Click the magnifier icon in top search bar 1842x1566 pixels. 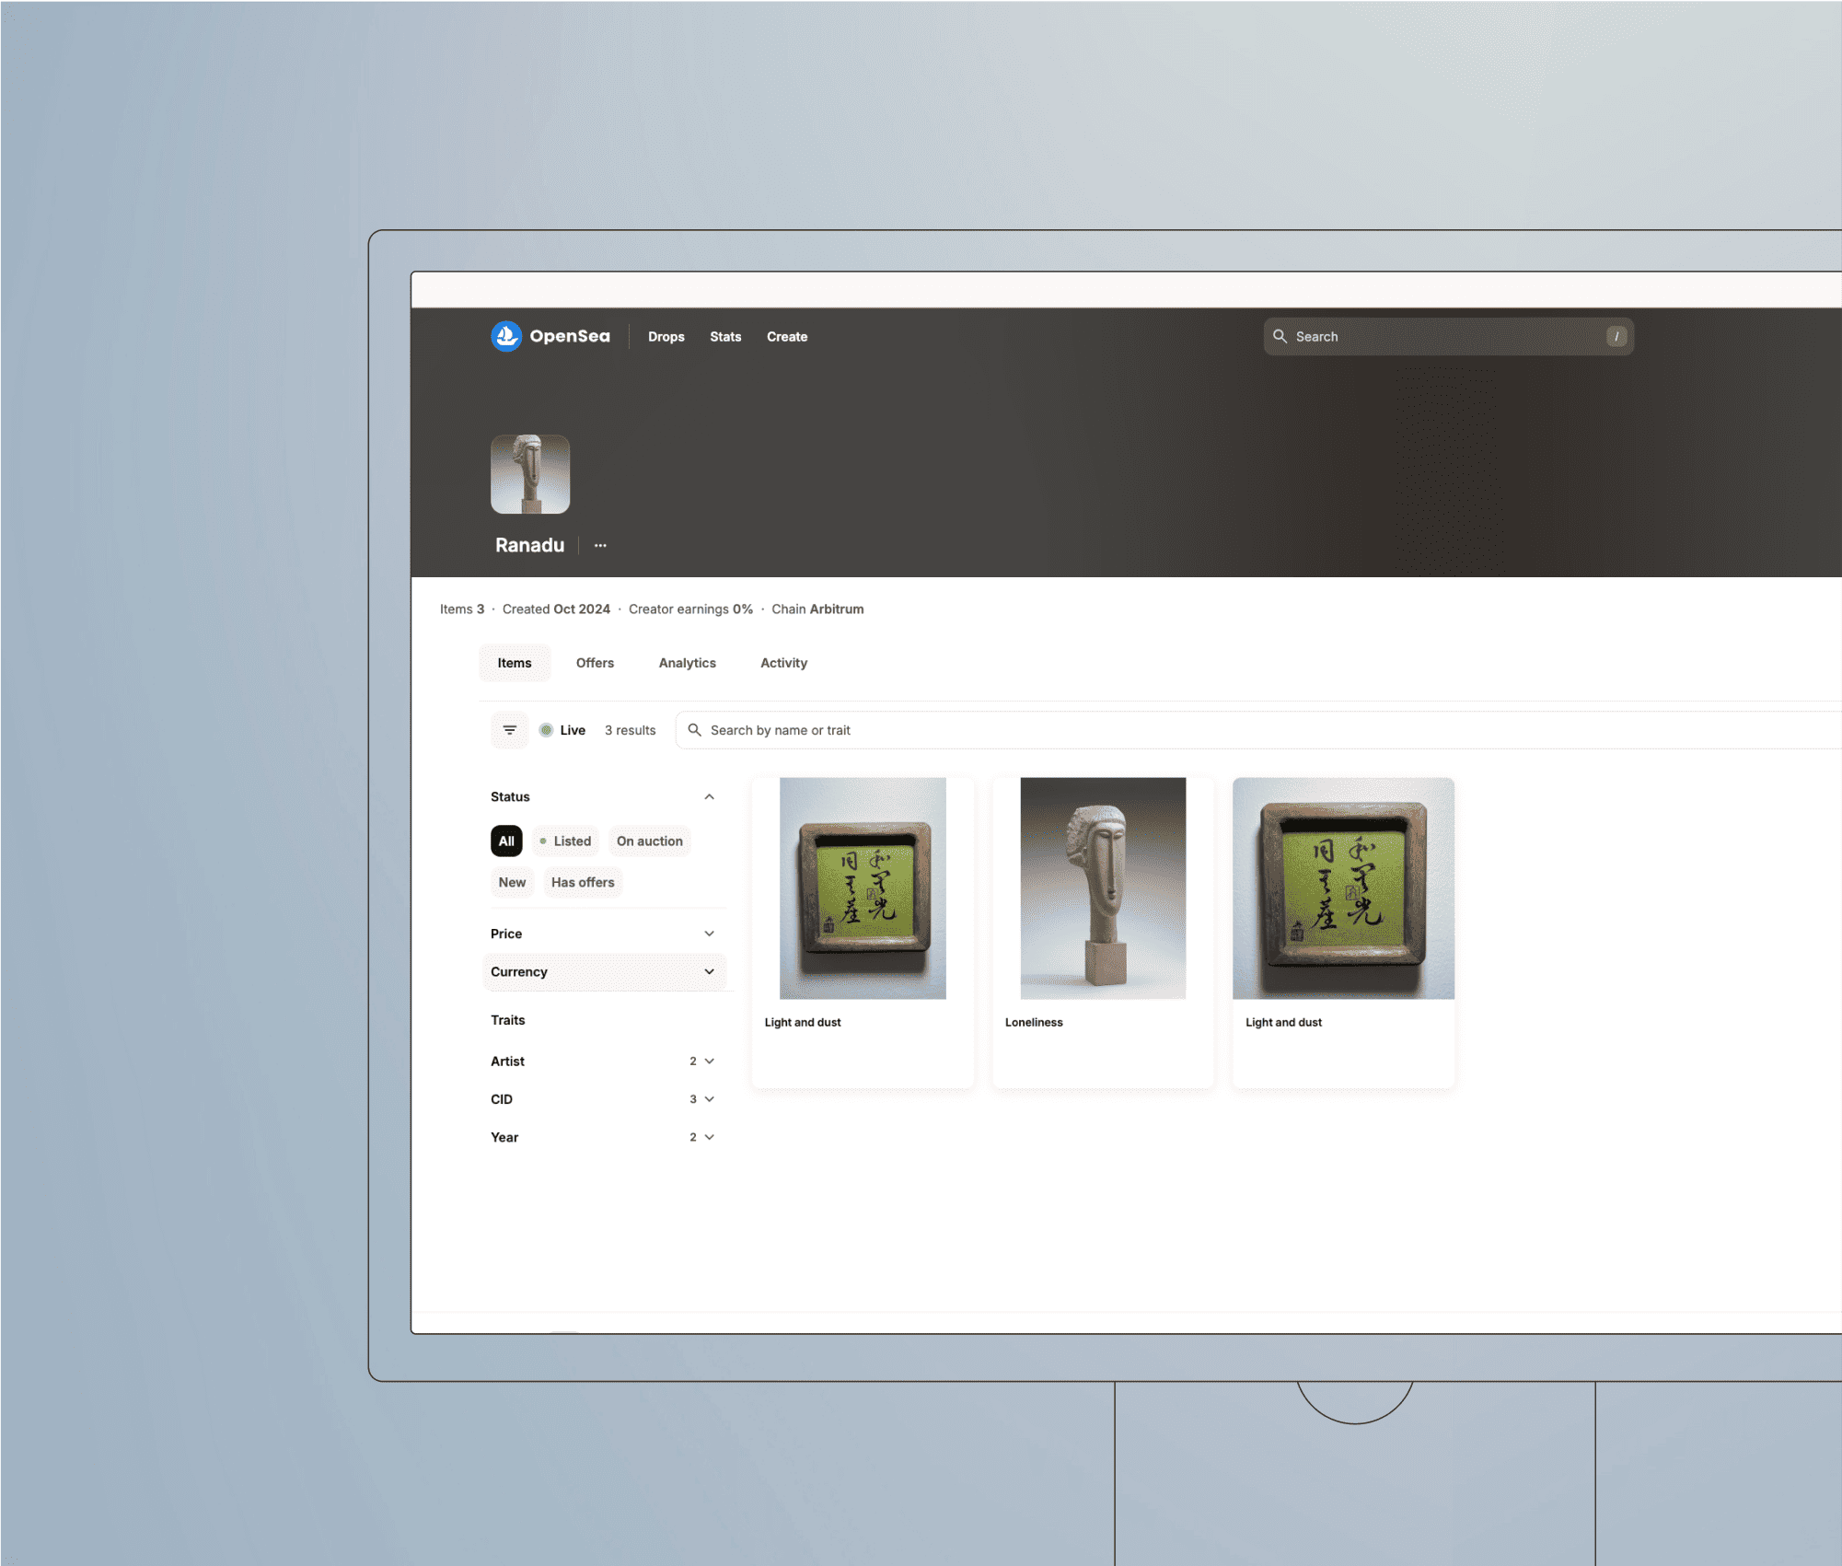(1280, 336)
